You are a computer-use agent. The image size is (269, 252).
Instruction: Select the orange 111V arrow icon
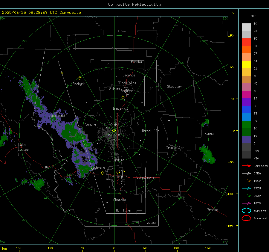246,181
